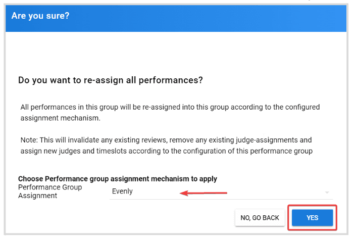
Task: Click bold label 'Choose Performance group assignment mechanism'
Action: 117,179
